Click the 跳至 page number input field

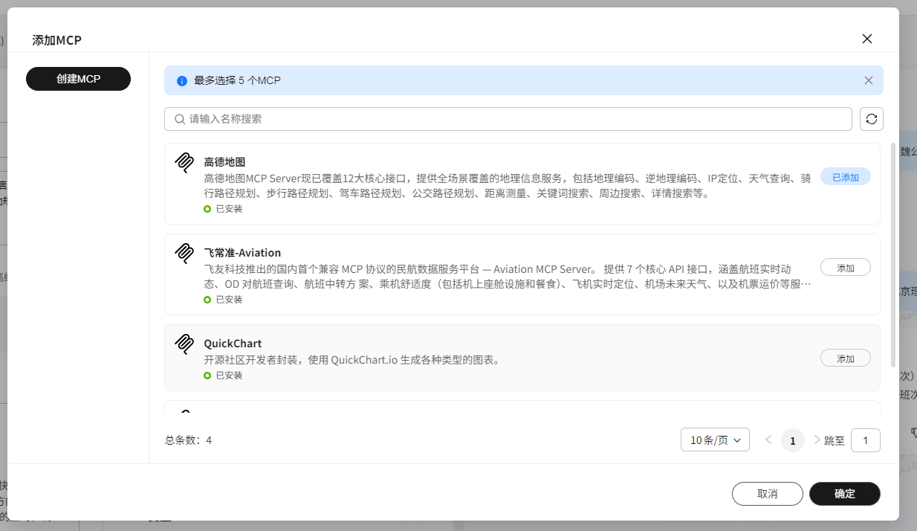point(865,440)
